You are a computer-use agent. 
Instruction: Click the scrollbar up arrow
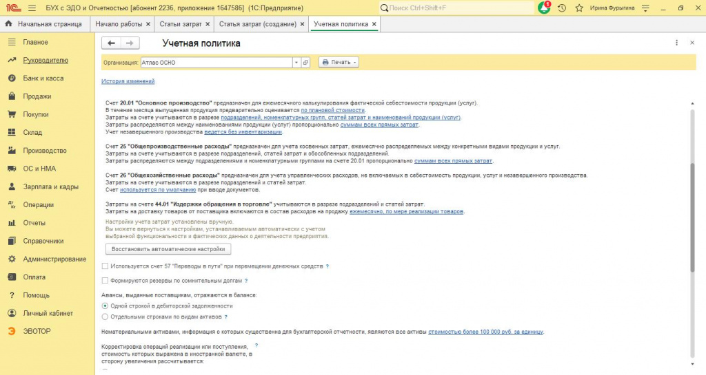692,103
